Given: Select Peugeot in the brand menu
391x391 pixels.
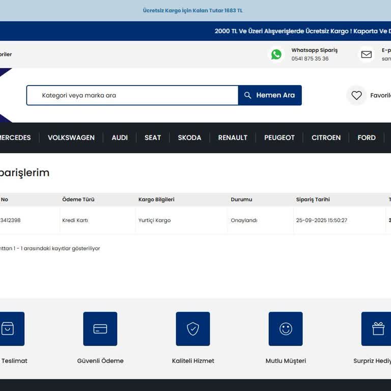Looking at the screenshot, I should pyautogui.click(x=280, y=137).
